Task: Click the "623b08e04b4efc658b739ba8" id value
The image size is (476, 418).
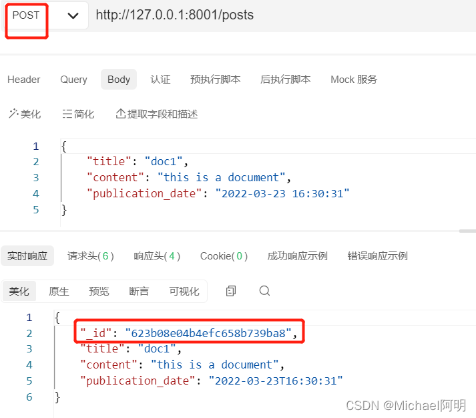Action: click(208, 333)
